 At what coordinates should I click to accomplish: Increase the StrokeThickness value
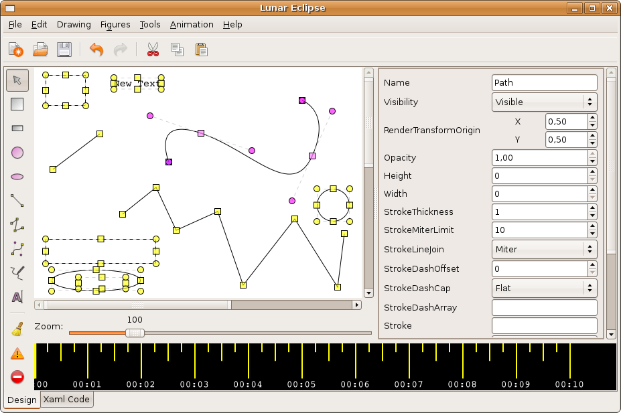click(592, 208)
